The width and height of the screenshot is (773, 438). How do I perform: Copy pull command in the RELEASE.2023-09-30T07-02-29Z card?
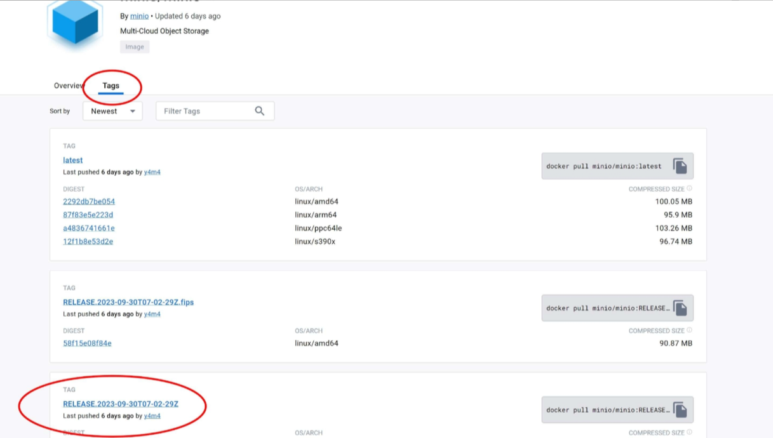pyautogui.click(x=680, y=410)
